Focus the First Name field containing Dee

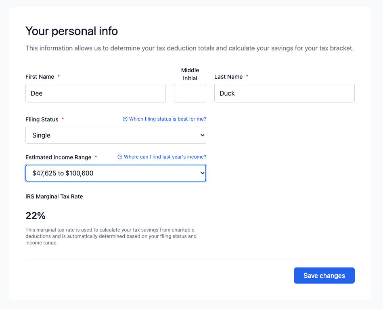click(96, 93)
